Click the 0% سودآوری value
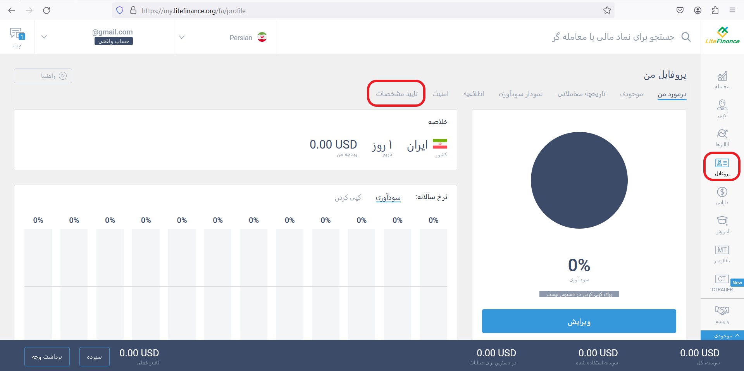Viewport: 744px width, 371px height. tap(579, 265)
